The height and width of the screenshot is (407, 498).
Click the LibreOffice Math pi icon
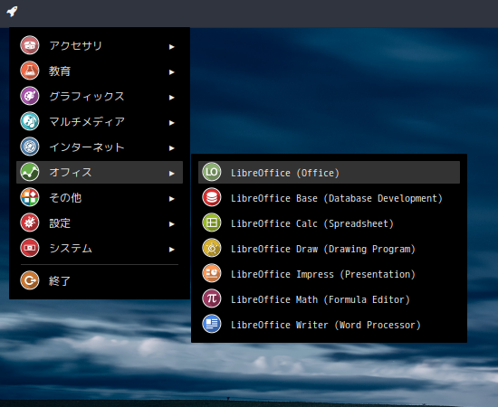(212, 298)
